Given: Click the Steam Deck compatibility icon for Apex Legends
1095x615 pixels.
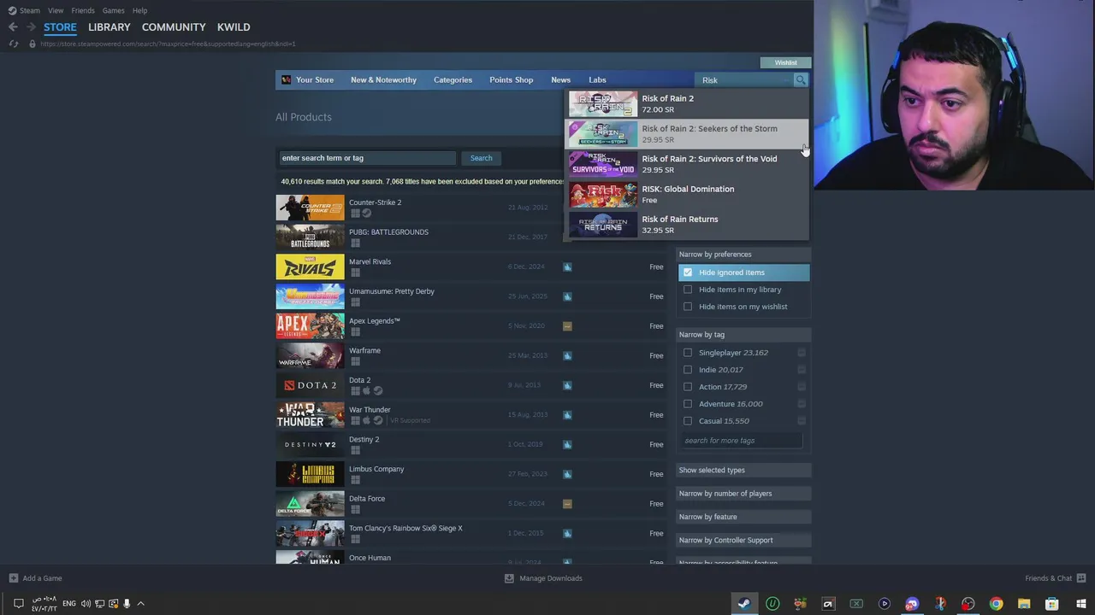Looking at the screenshot, I should pos(567,325).
